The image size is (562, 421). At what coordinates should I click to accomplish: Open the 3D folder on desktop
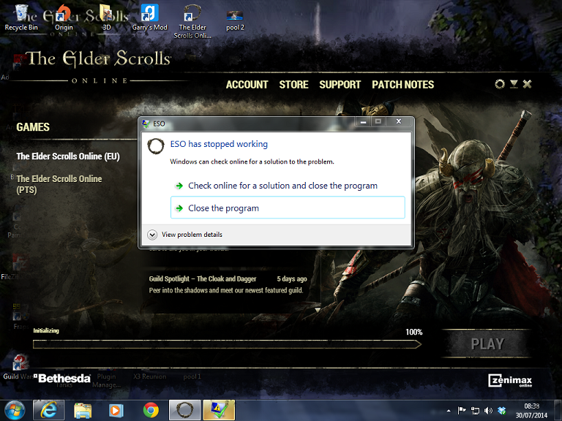tap(106, 18)
